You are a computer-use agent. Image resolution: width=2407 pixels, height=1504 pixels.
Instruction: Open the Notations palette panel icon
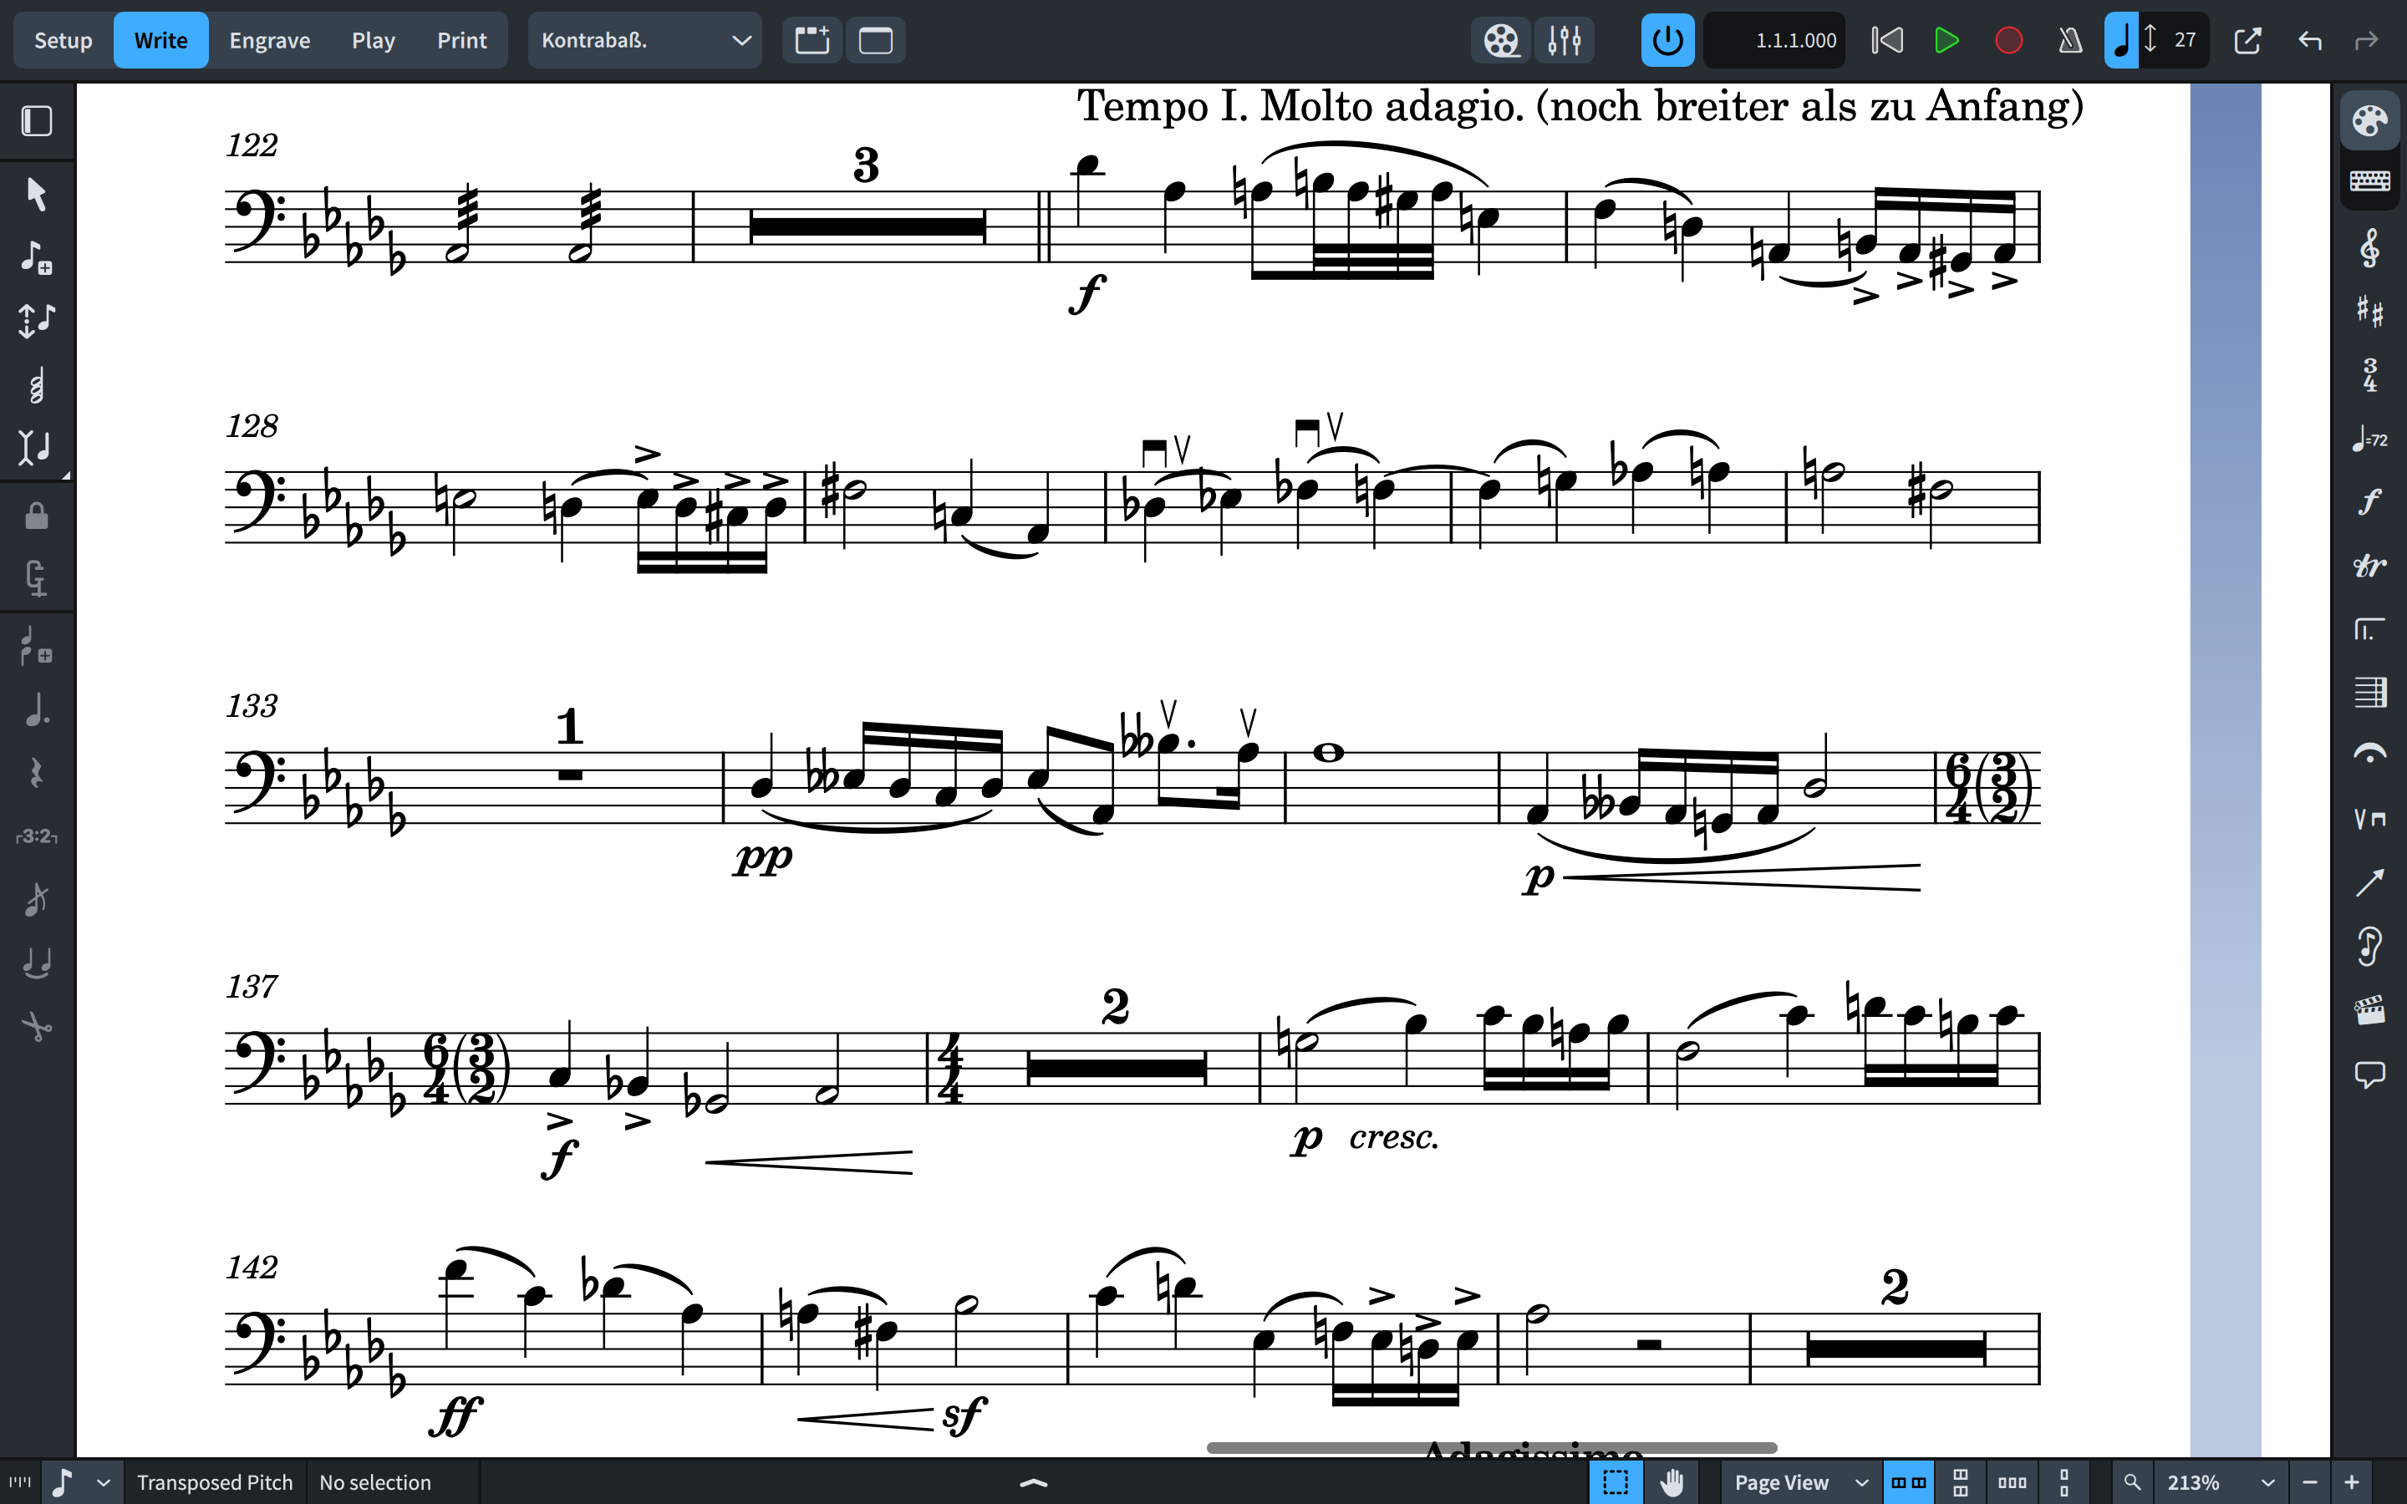click(2369, 121)
